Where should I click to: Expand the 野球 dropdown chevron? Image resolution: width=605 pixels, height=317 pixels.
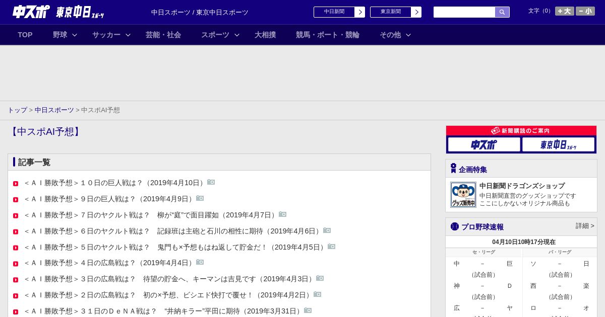(x=75, y=35)
